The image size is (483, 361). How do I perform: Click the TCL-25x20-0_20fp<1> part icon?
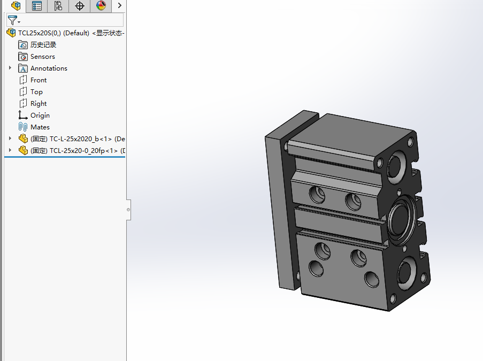23,150
